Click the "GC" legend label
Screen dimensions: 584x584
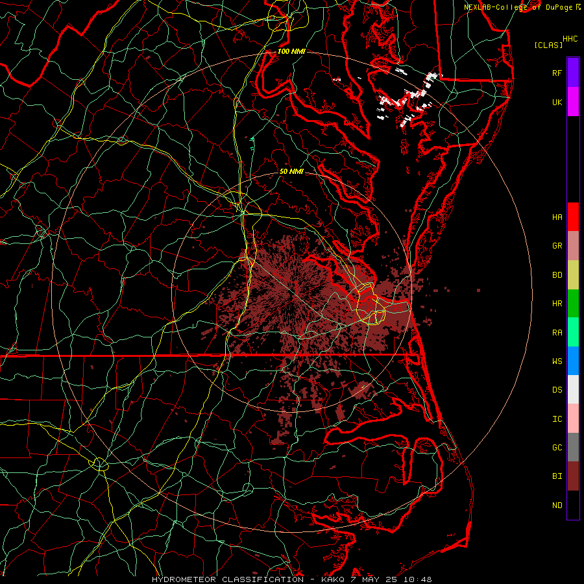(557, 447)
